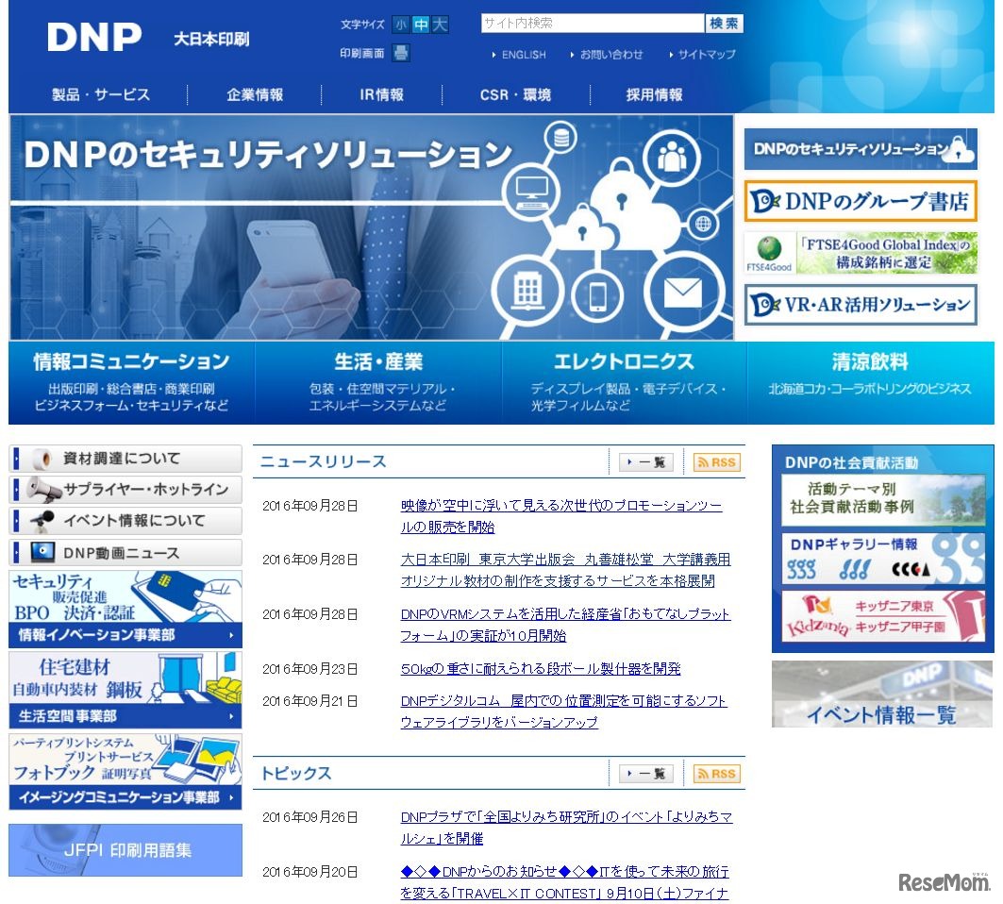Image resolution: width=1003 pixels, height=904 pixels.
Task: Open VR・AR活用ソリューション banner
Action: click(861, 305)
